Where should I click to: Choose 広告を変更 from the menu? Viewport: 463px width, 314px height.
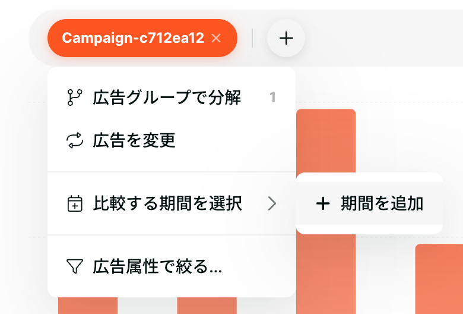[172, 140]
